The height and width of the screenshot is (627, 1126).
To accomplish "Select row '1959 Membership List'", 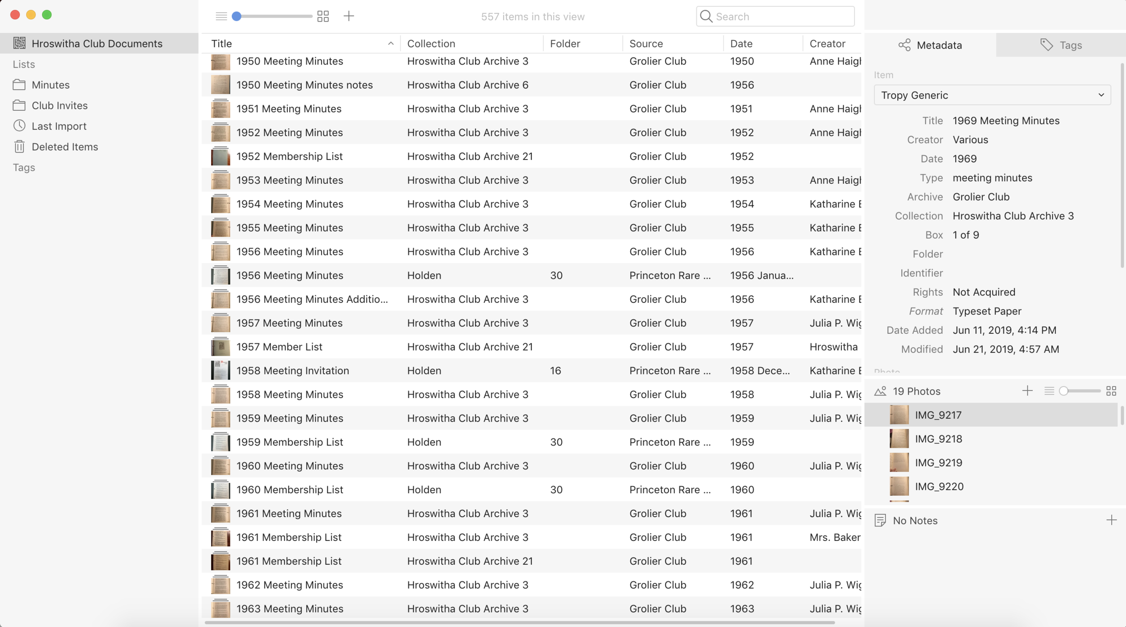I will click(531, 442).
